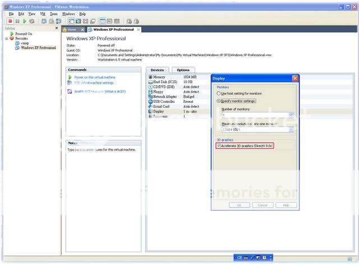This screenshot has width=359, height=264.
Task: Open the File menu
Action: tap(11, 14)
